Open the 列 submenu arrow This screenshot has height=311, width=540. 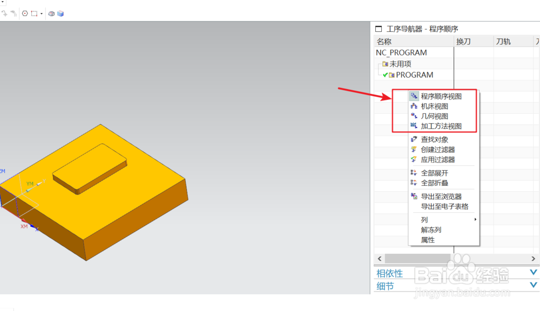[x=475, y=219]
